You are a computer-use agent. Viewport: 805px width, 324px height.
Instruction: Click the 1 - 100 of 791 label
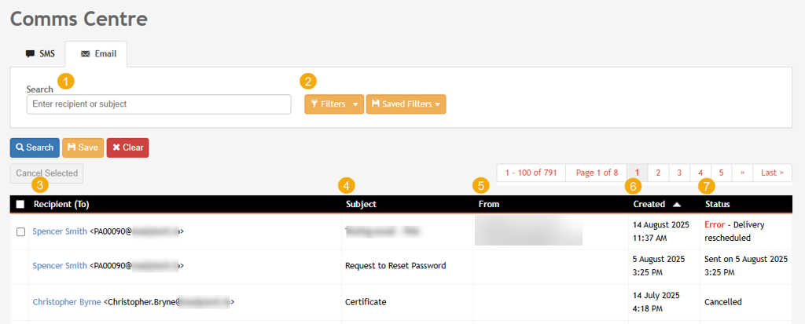531,173
